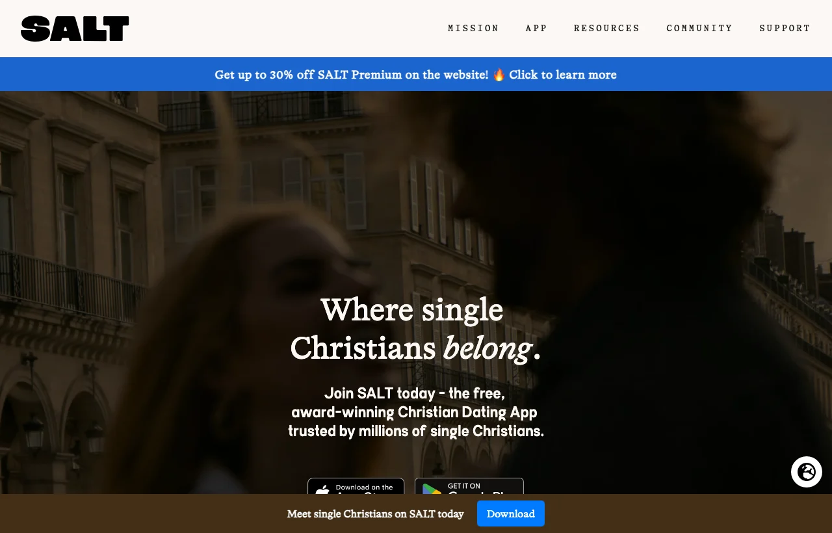832x533 pixels.
Task: Open the Mission menu item
Action: click(473, 29)
